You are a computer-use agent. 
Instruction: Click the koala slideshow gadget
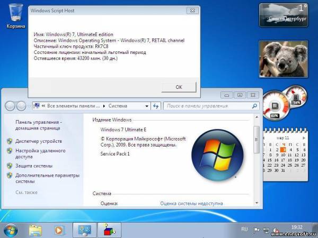pos(284,59)
